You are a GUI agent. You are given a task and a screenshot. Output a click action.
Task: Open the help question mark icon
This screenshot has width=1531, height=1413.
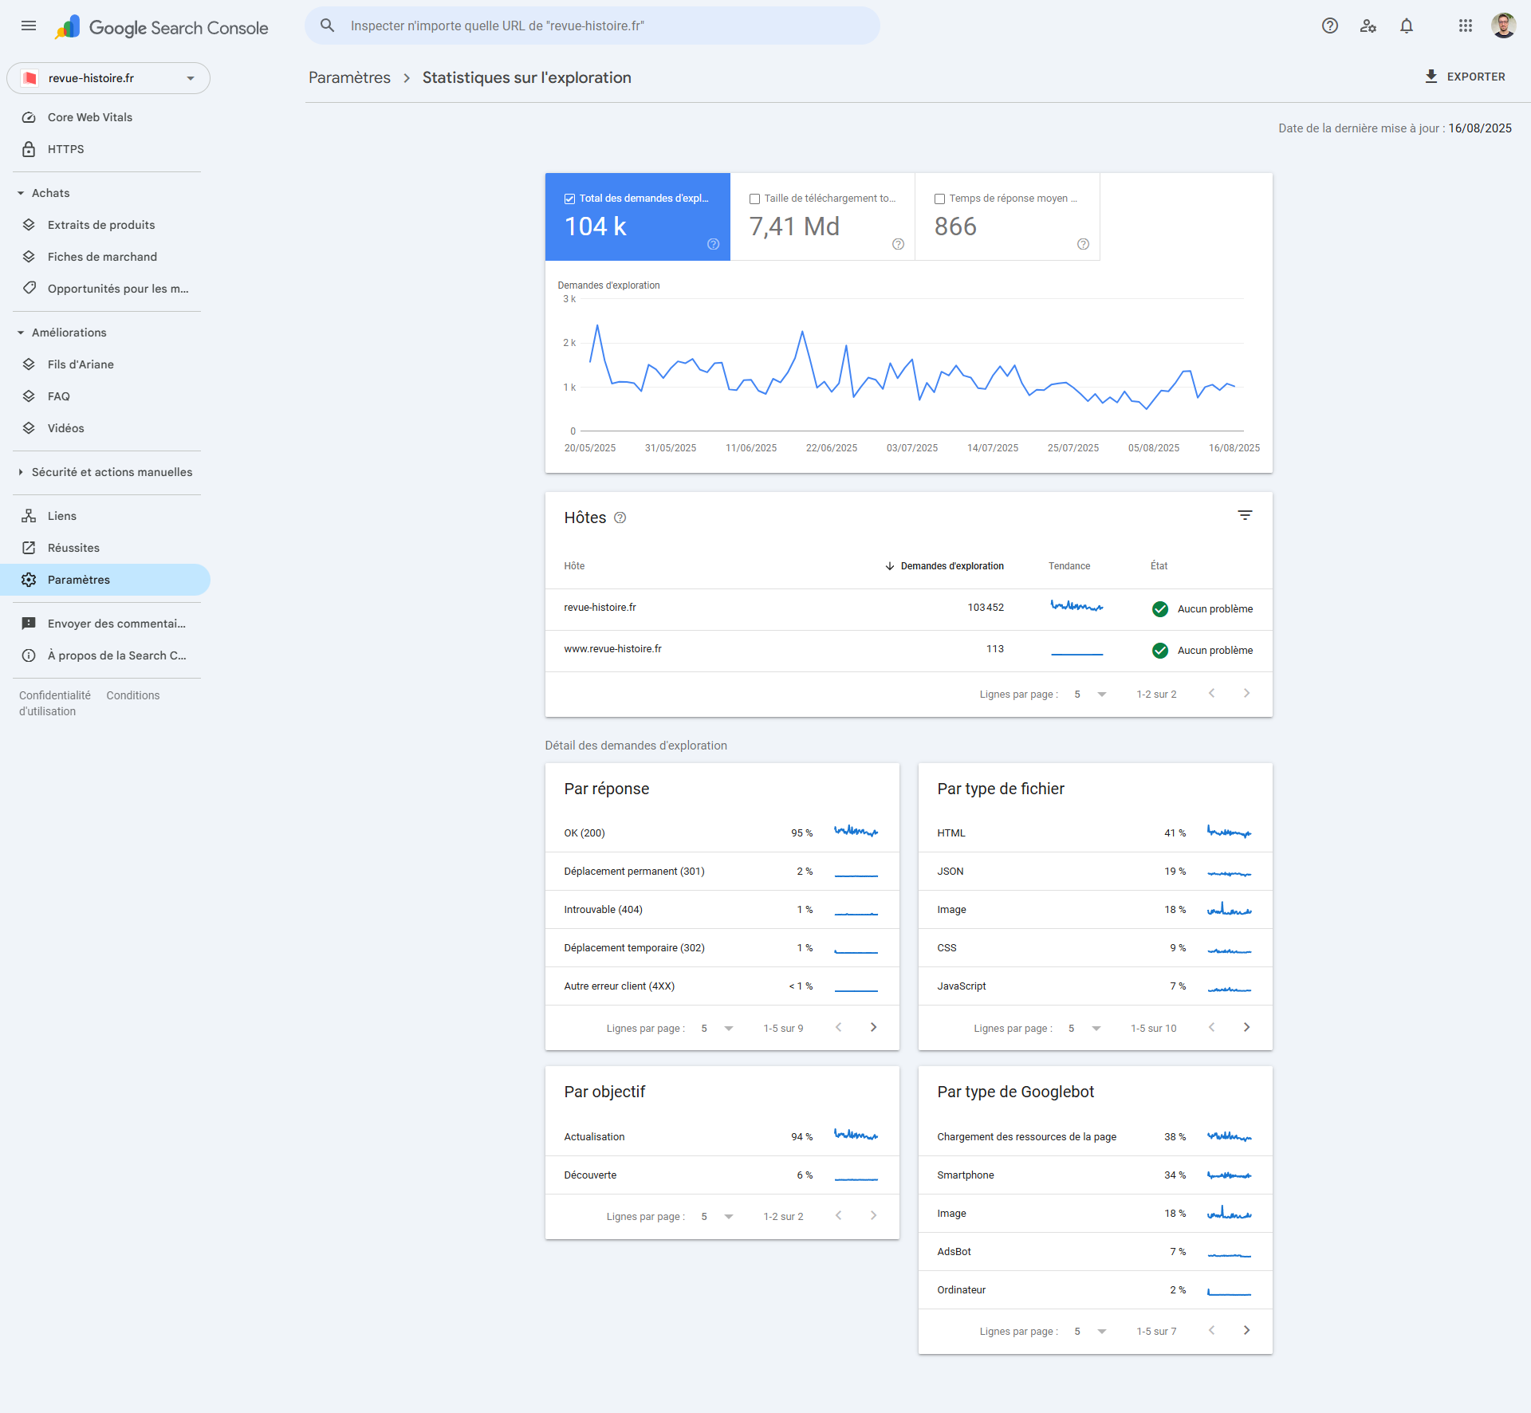(1329, 26)
